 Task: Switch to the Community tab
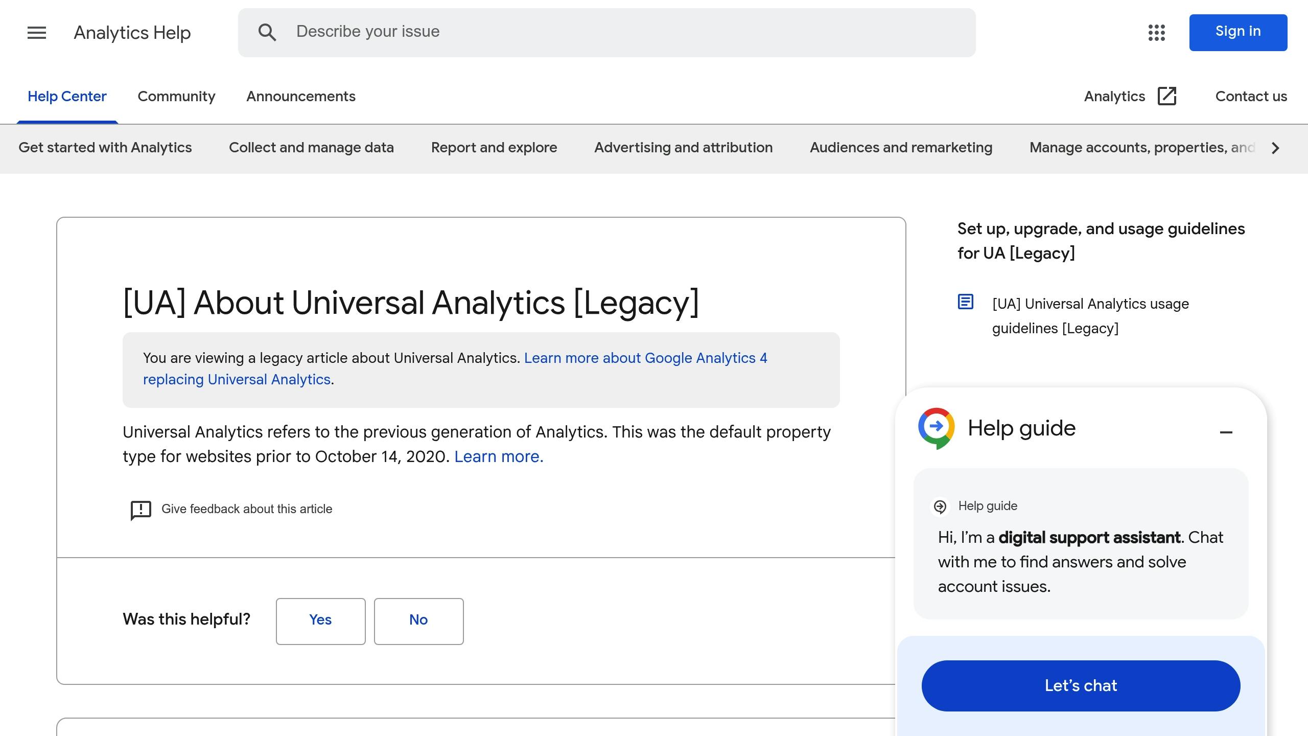(176, 96)
